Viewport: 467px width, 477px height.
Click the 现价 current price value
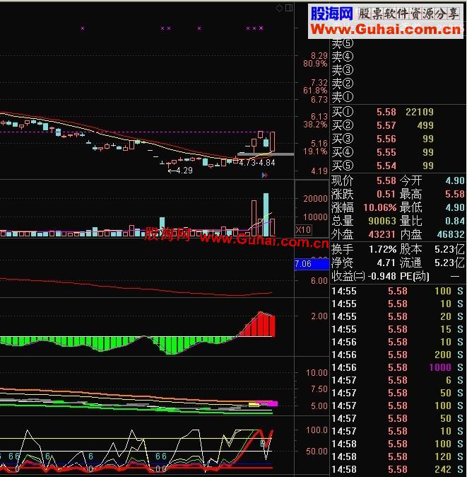coord(386,180)
